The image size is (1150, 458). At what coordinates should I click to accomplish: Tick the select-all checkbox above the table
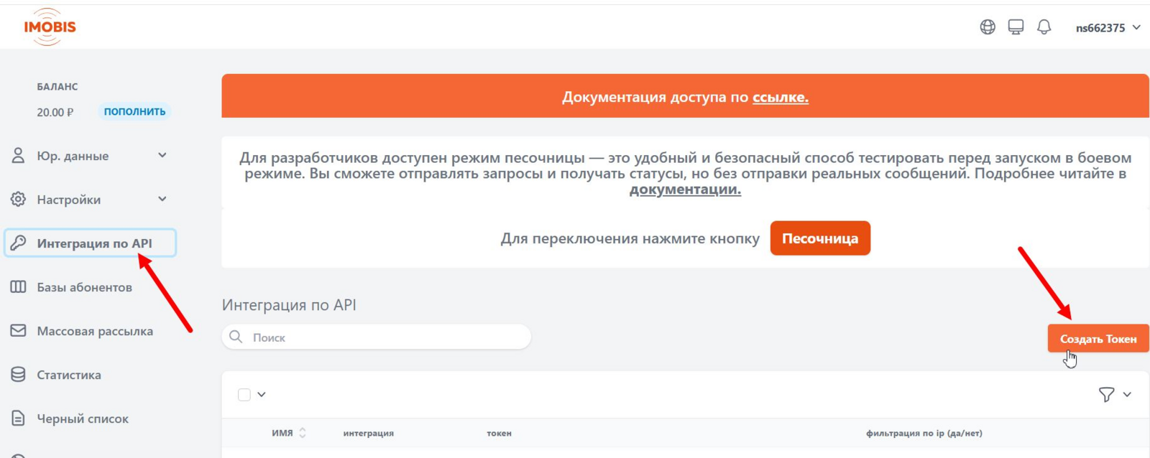point(244,394)
